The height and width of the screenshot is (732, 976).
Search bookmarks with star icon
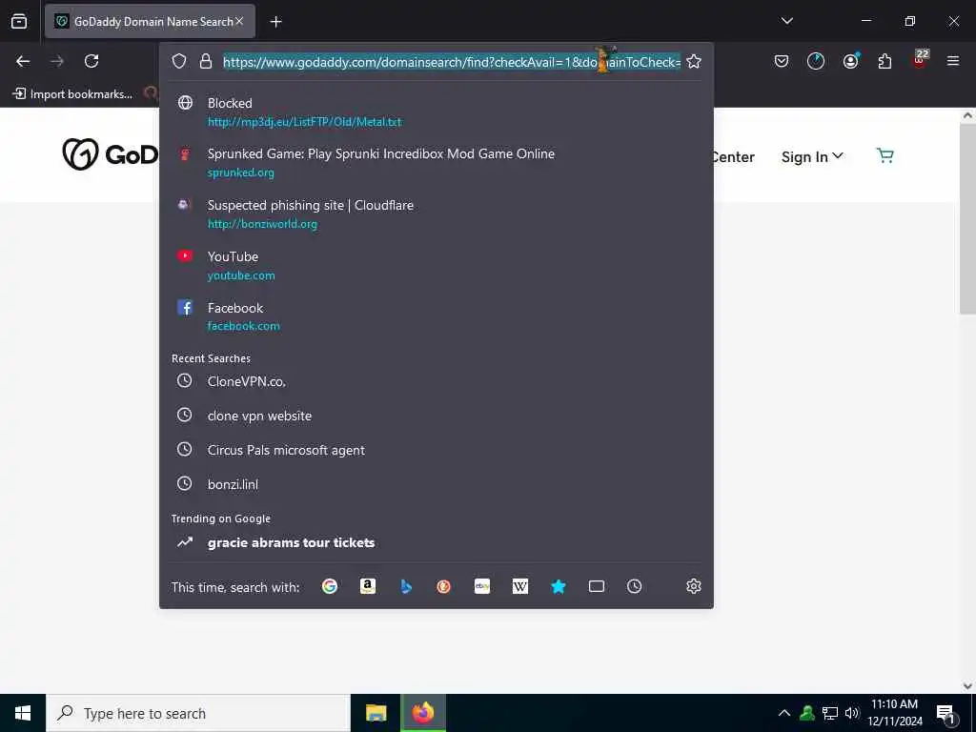click(x=559, y=586)
